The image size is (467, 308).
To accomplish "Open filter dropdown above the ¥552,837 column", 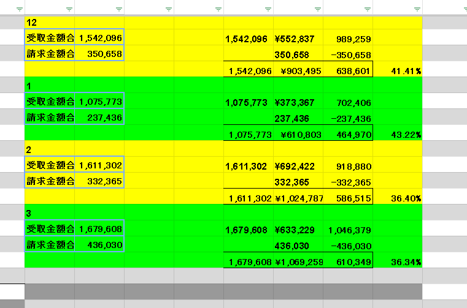I will click(317, 9).
